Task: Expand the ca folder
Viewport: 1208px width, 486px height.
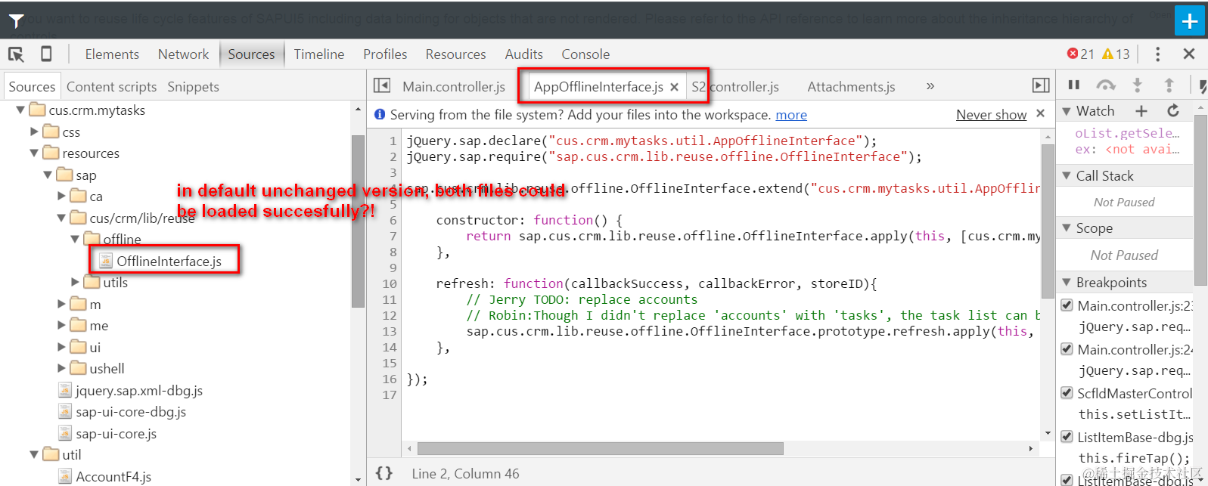Action: coord(61,197)
